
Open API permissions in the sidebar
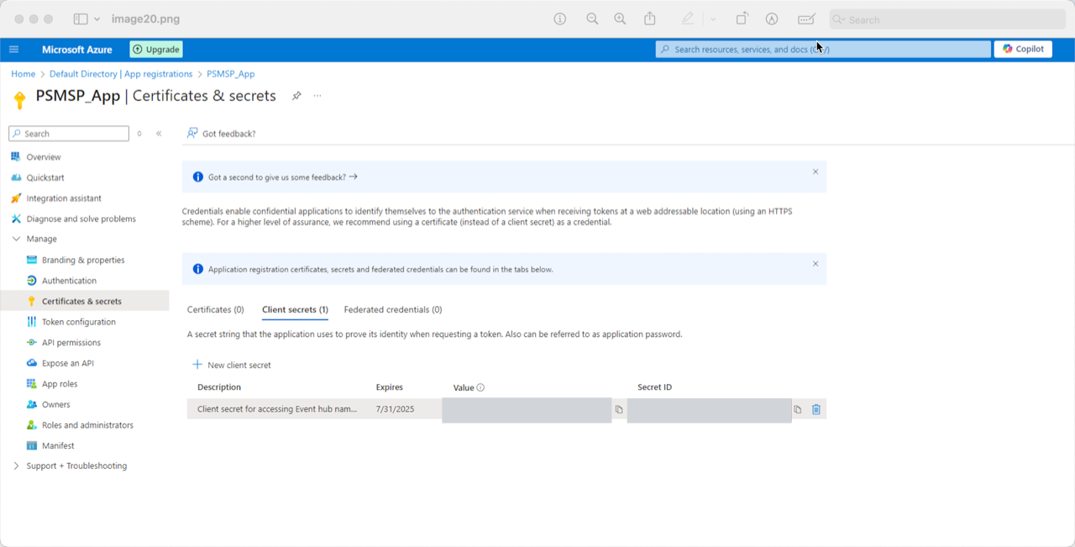tap(71, 343)
